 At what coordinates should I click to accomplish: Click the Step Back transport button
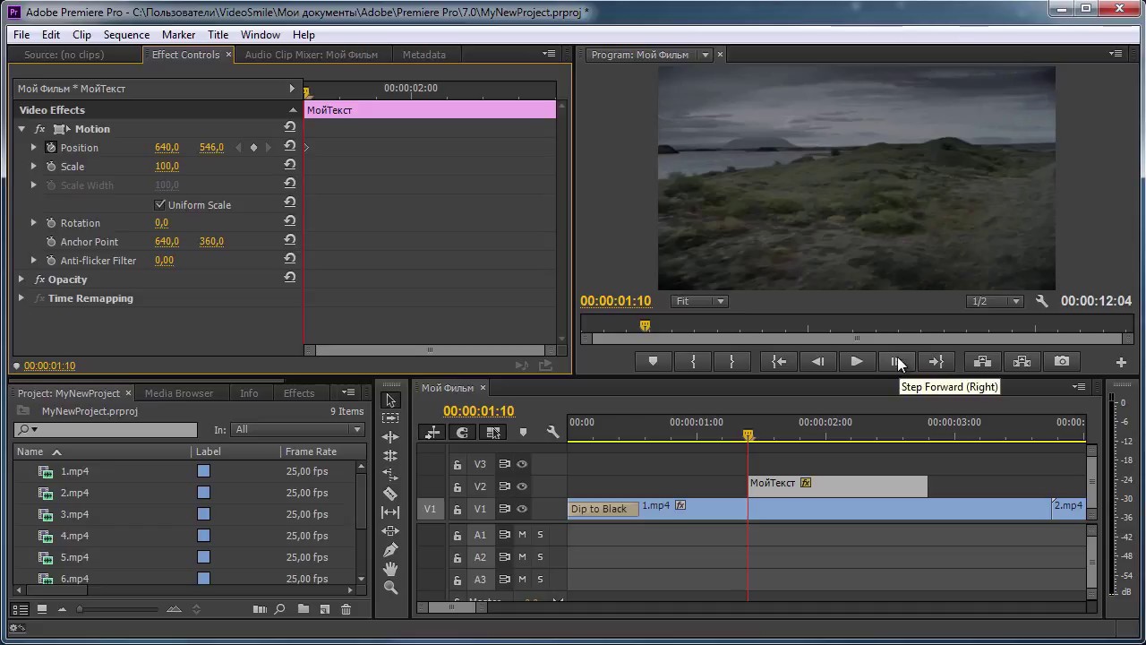pos(817,361)
